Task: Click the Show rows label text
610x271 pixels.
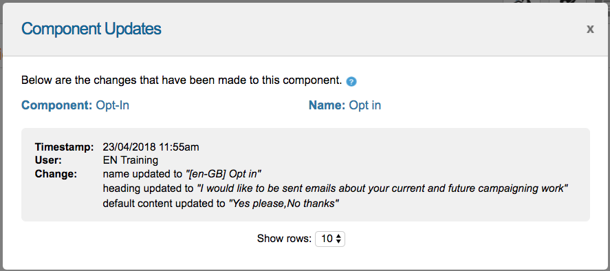Action: (285, 239)
